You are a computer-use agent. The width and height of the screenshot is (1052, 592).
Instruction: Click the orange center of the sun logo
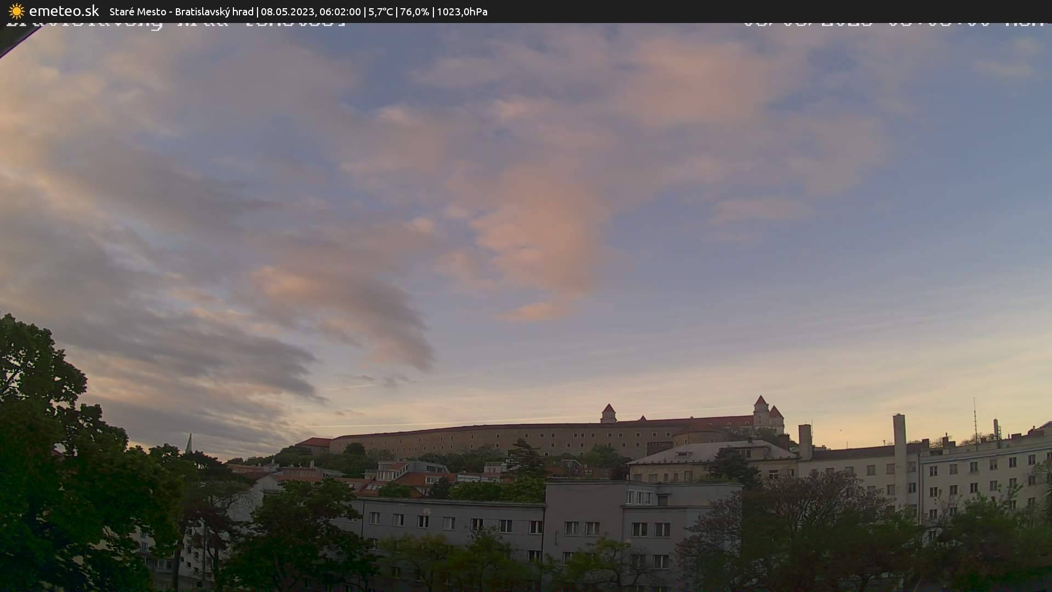tap(16, 11)
